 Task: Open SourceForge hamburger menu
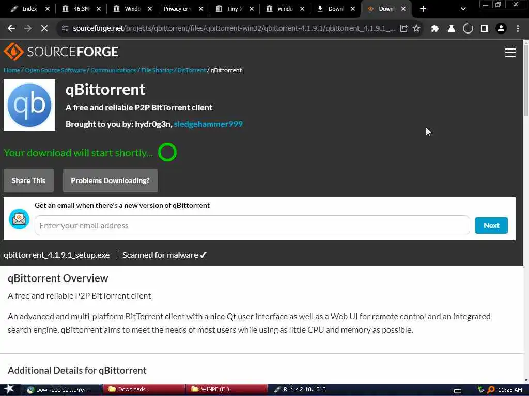click(x=510, y=53)
